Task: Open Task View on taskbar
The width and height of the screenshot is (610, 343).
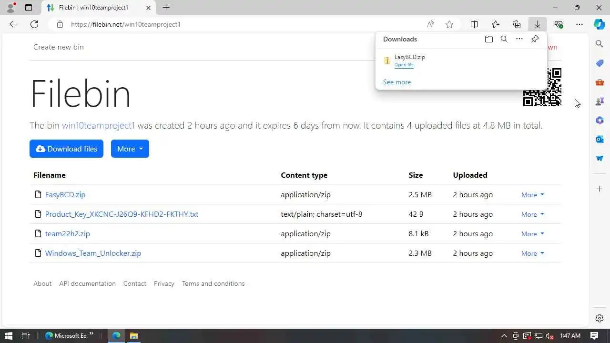Action: [26, 336]
